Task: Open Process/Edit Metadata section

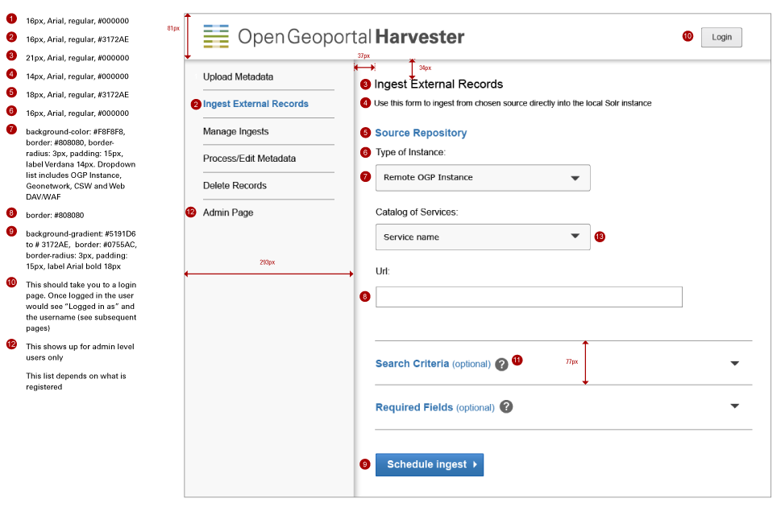Action: click(249, 159)
